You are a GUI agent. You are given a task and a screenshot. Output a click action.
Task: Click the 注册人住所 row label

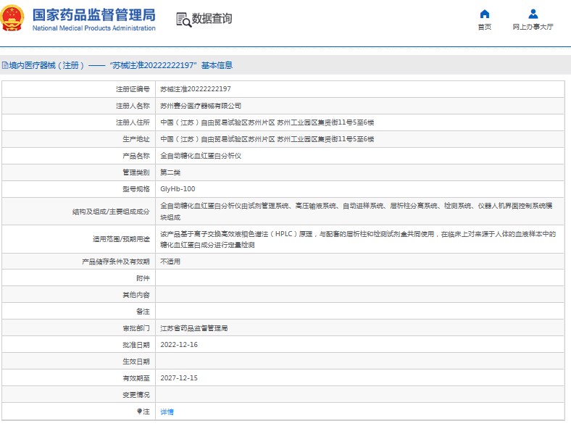(133, 122)
